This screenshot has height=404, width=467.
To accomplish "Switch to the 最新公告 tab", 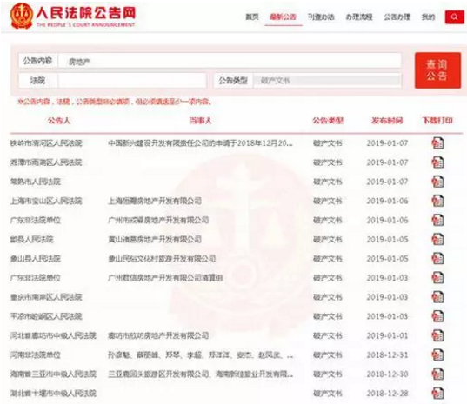I will (x=283, y=17).
